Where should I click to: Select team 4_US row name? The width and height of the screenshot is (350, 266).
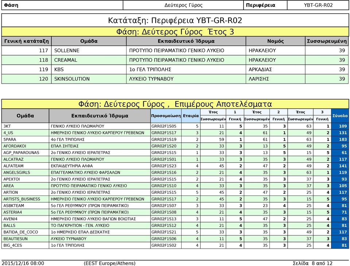[8, 133]
